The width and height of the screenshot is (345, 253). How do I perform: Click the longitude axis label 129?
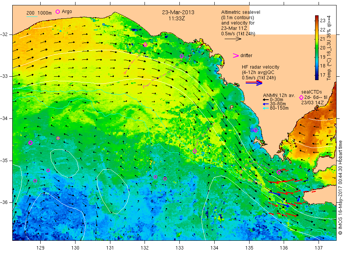[41, 248]
